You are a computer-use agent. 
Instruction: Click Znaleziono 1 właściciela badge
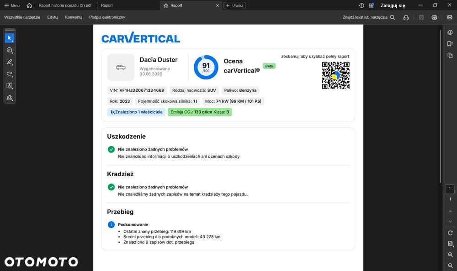136,112
